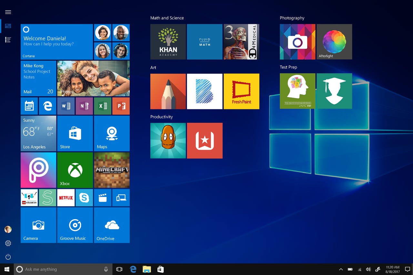
Task: Open the Netflix tile
Action: (66, 198)
